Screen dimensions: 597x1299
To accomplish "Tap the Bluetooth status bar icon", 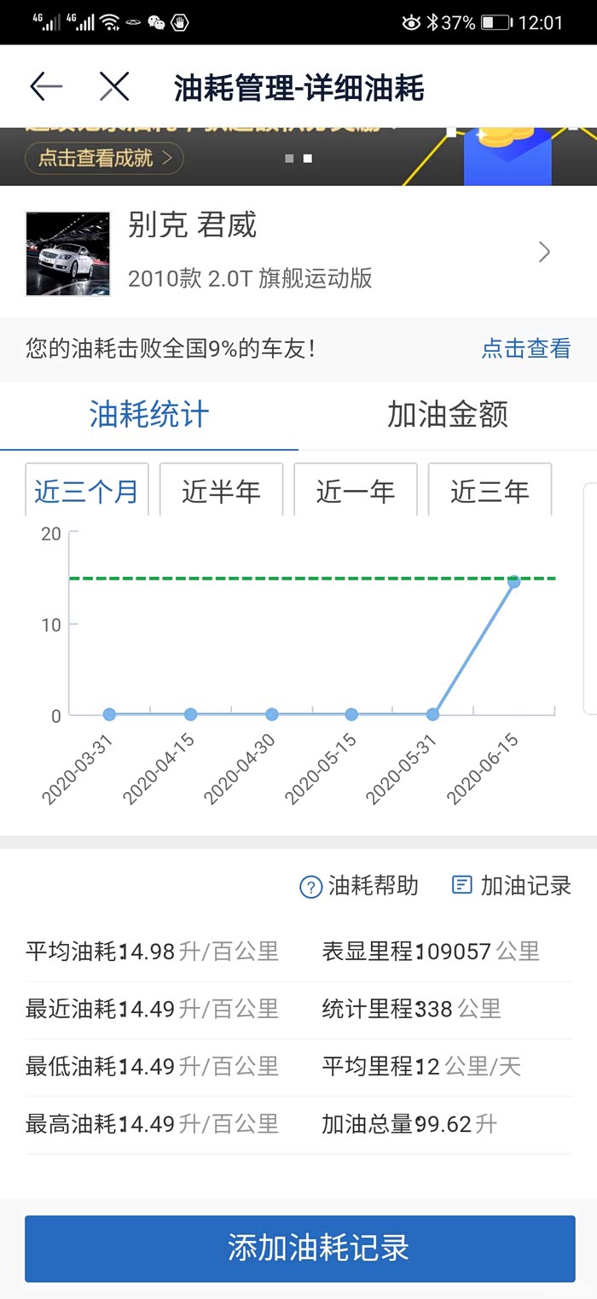I will [x=432, y=22].
